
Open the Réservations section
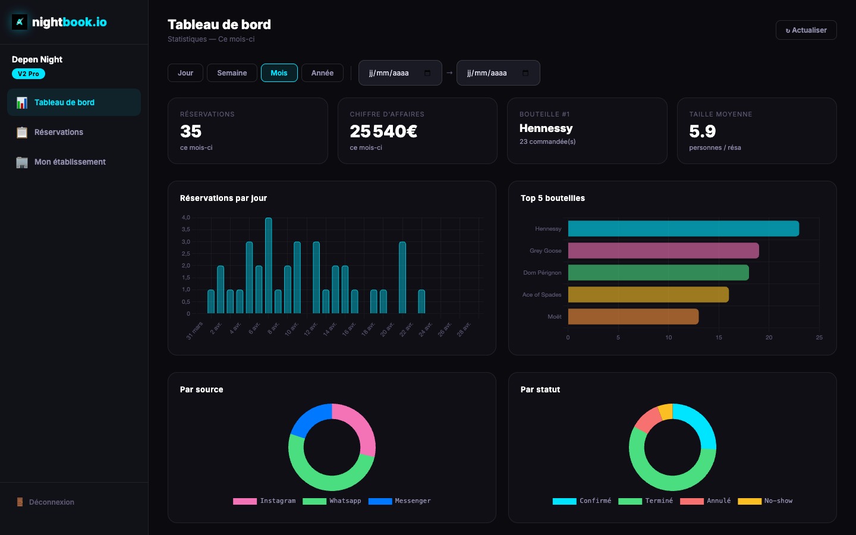[x=59, y=132]
